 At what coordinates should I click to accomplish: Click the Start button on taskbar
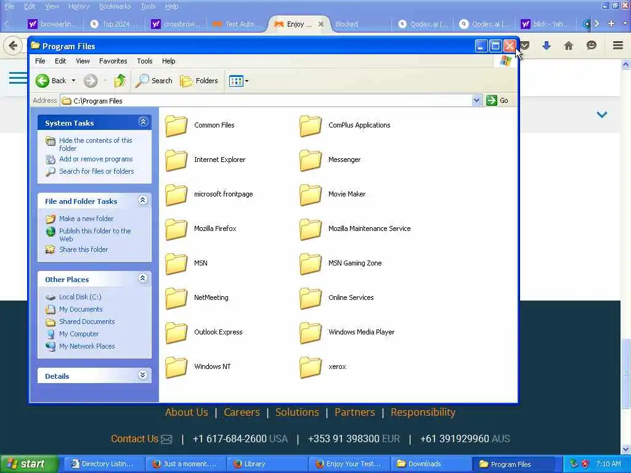29,464
